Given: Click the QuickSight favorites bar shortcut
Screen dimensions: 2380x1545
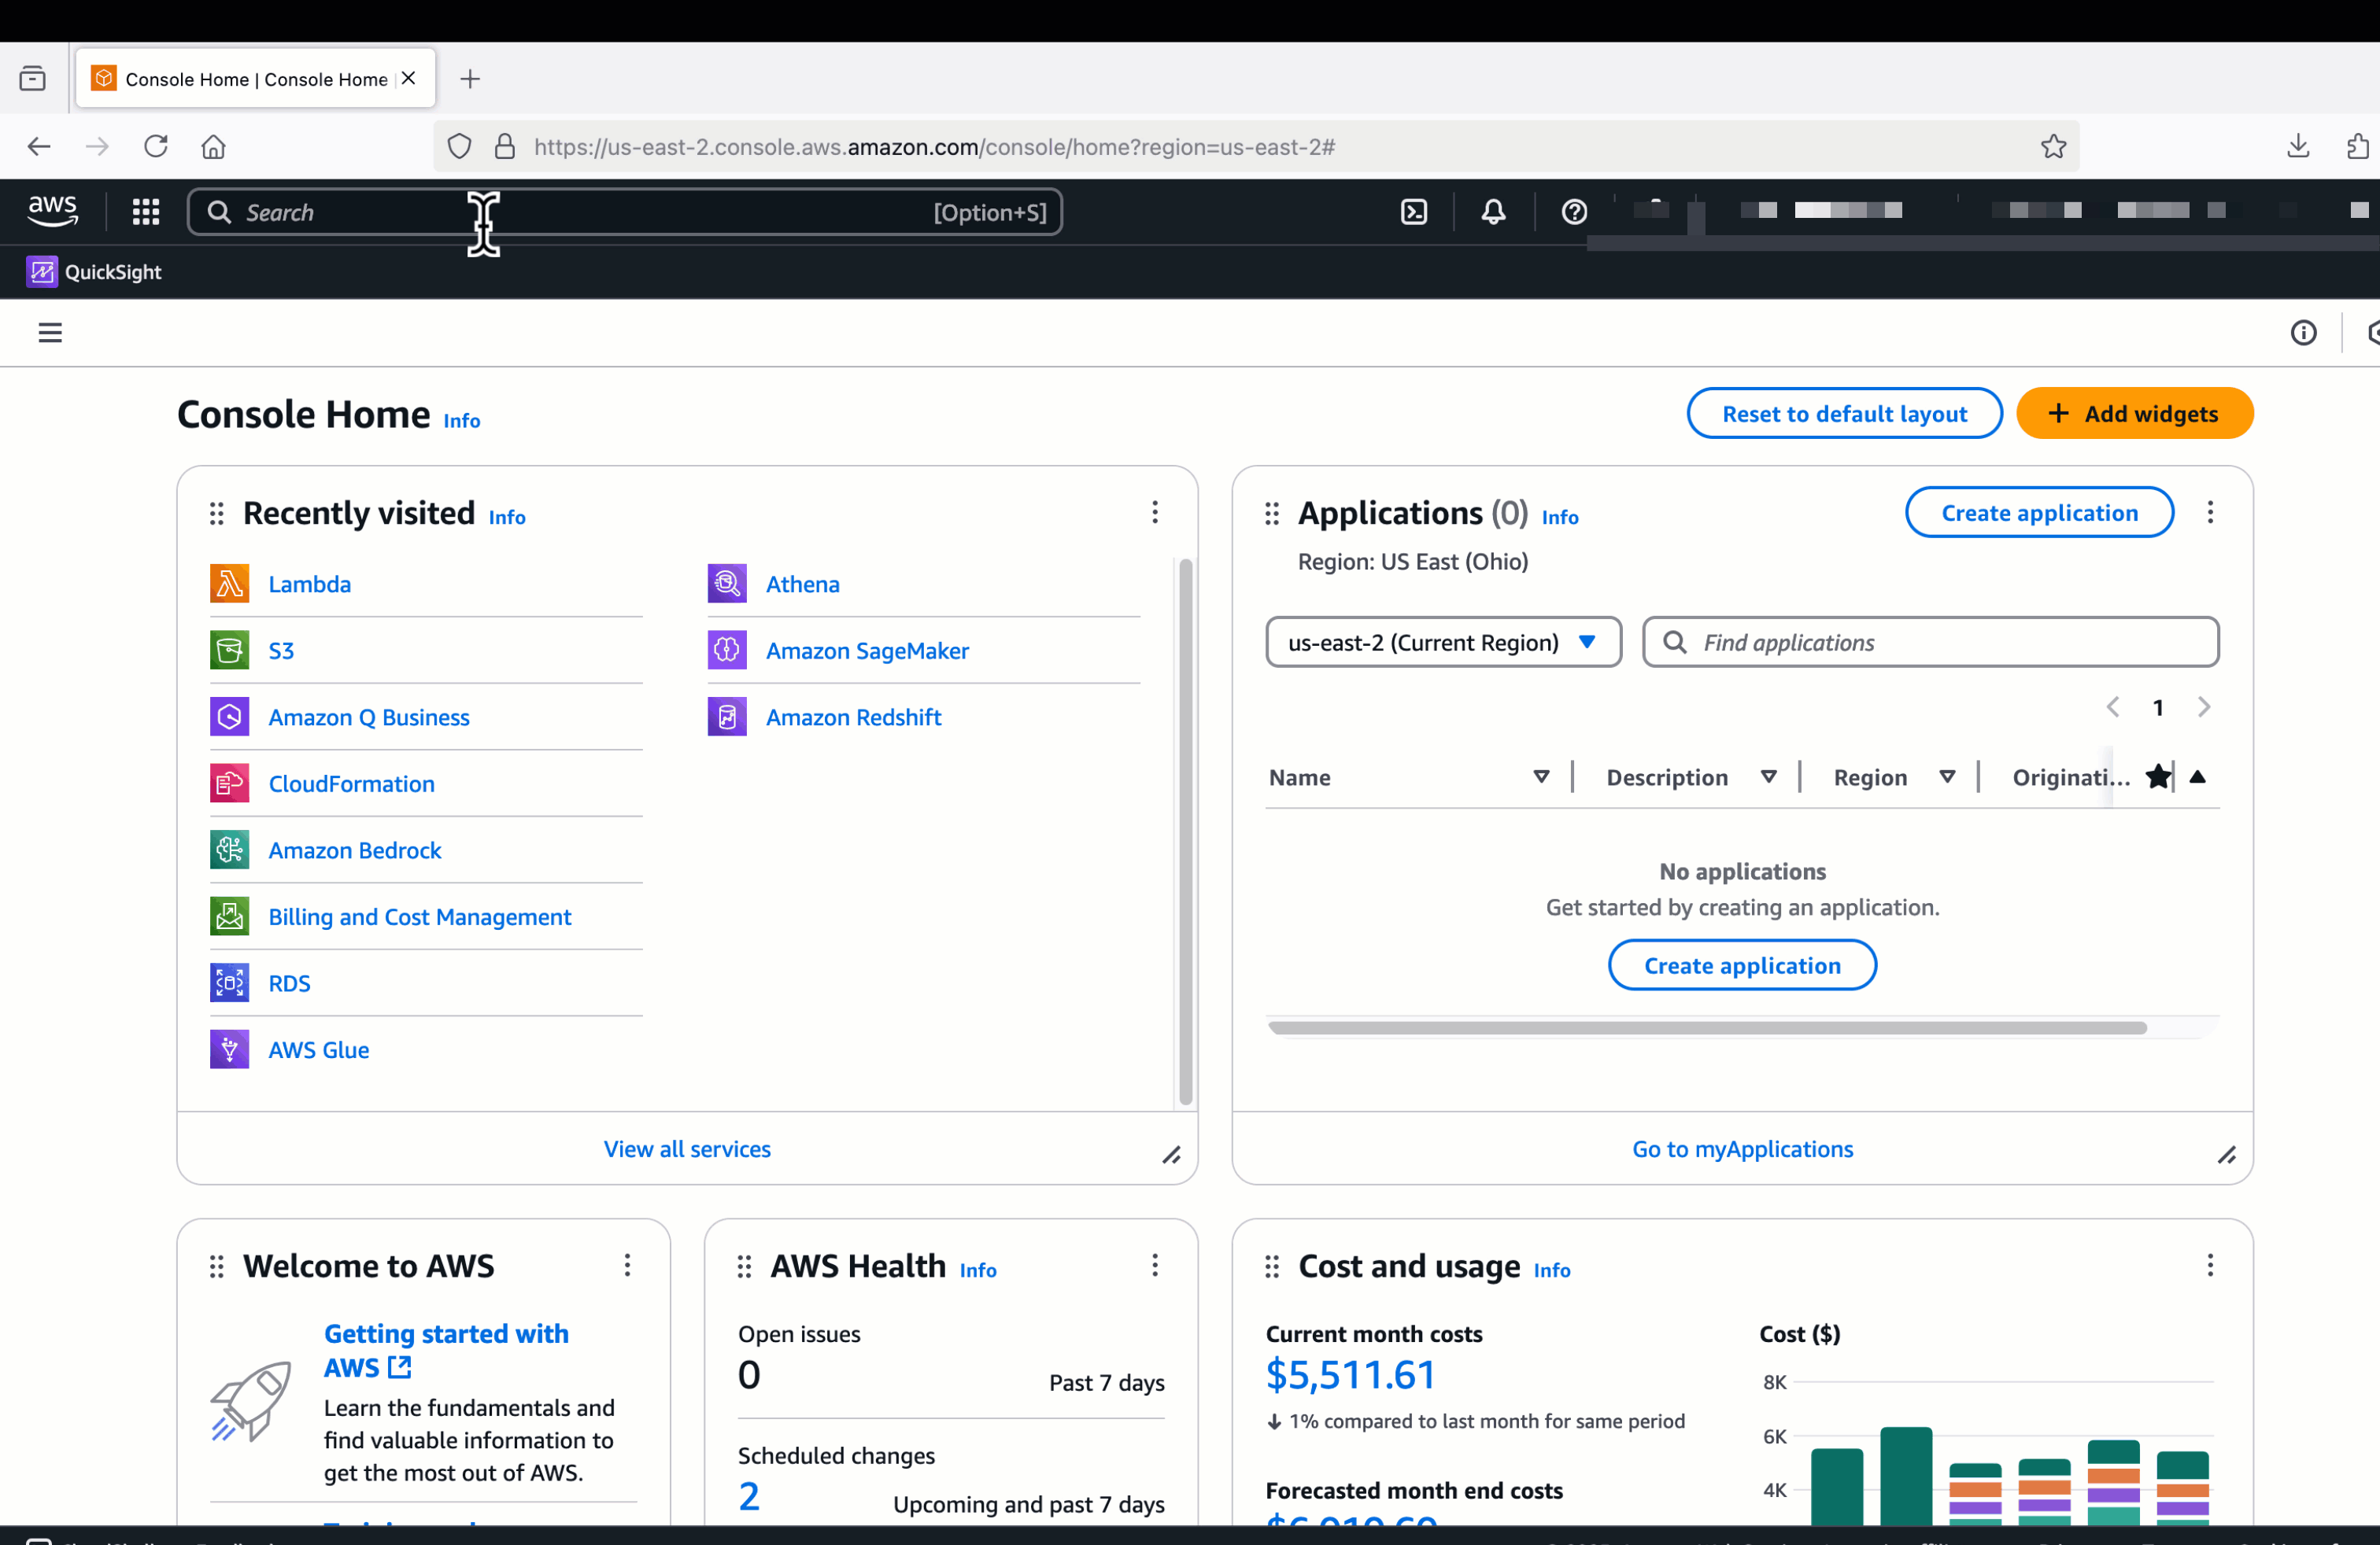Looking at the screenshot, I should tap(94, 272).
